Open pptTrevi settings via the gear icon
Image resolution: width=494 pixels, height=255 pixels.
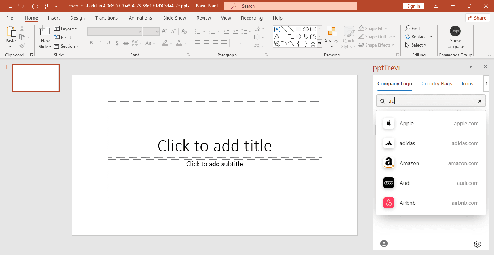click(477, 244)
